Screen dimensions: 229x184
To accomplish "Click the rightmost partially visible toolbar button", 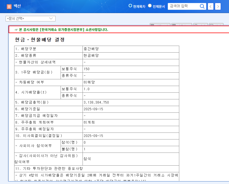I will point(216,24).
